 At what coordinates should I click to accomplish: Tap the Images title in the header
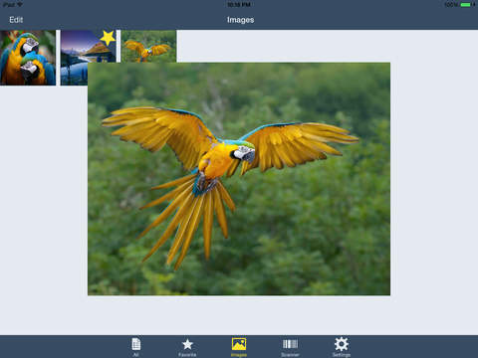click(x=240, y=20)
